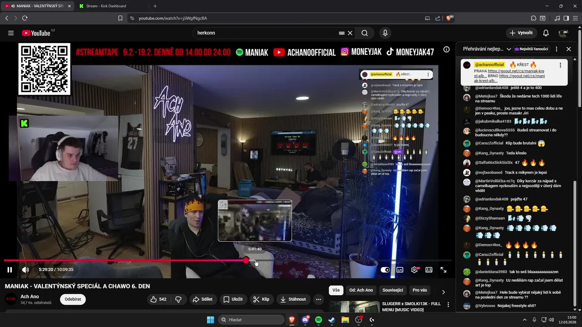Open Discord from the taskbar
This screenshot has height=327, width=582.
[305, 320]
